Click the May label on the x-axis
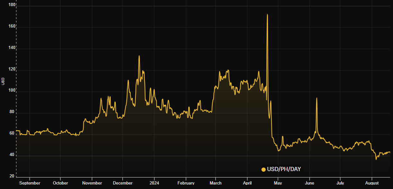Image resolution: width=393 pixels, height=189 pixels. (278, 183)
